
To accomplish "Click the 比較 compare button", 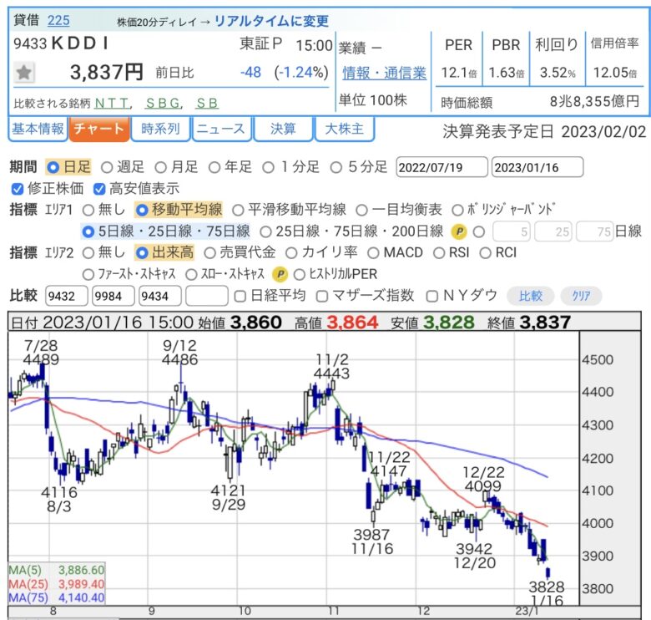I will (x=531, y=297).
